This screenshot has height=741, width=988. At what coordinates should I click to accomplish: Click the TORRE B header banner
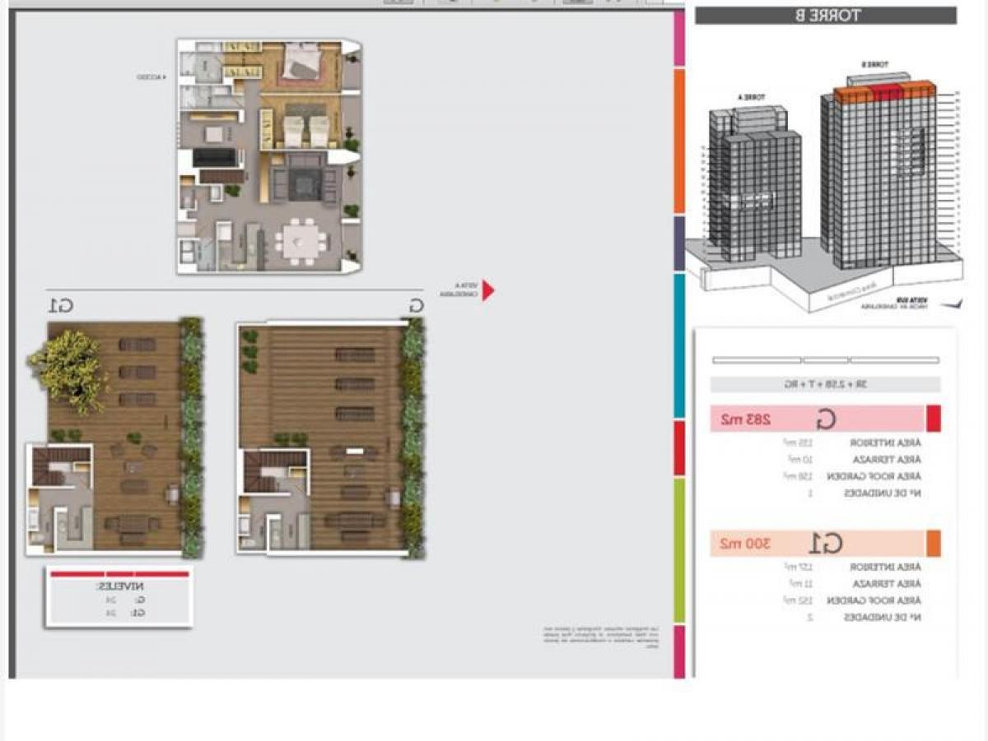tap(826, 16)
